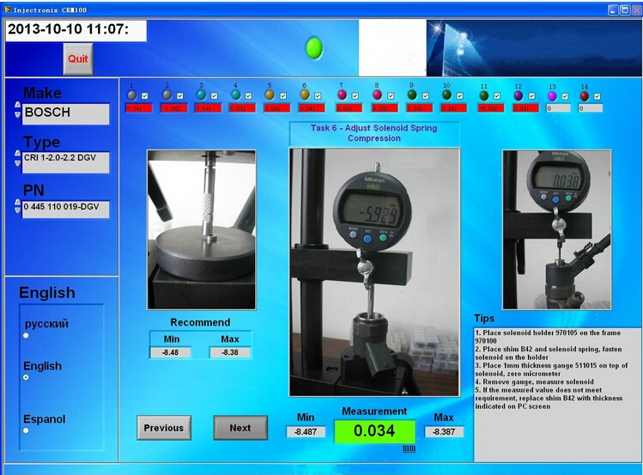This screenshot has height=475, width=643.
Task: Click the teal indicator LED for step 3
Action: (201, 95)
